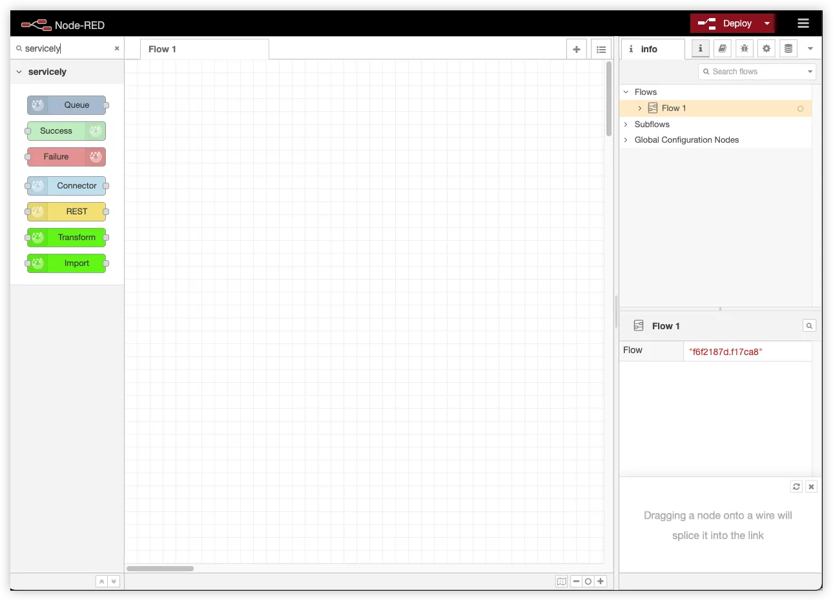Find Flow 1 in workspace search icon
This screenshot has width=833, height=601.
(x=809, y=326)
